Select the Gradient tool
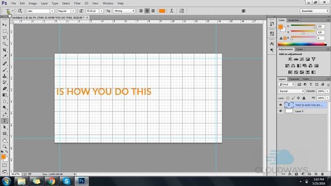Viewport: 331px width, 186px height. (x=5, y=95)
